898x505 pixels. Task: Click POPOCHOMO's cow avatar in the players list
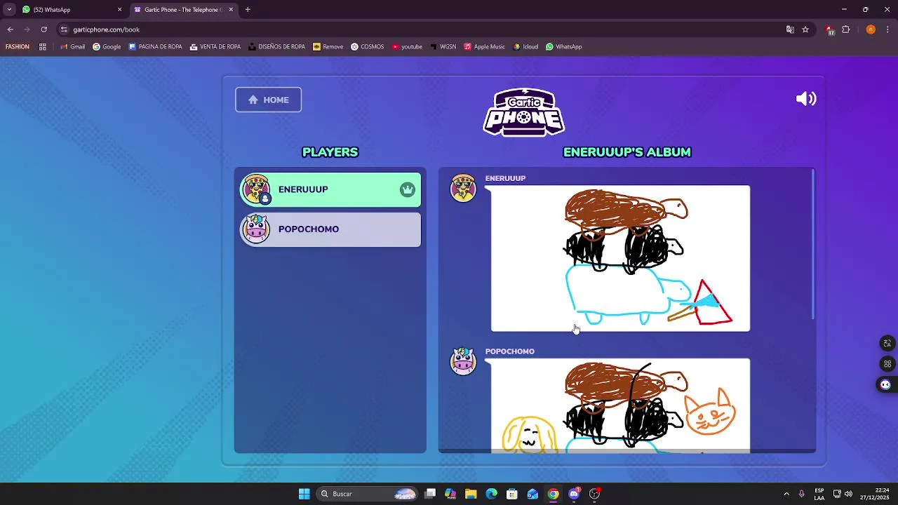[256, 229]
